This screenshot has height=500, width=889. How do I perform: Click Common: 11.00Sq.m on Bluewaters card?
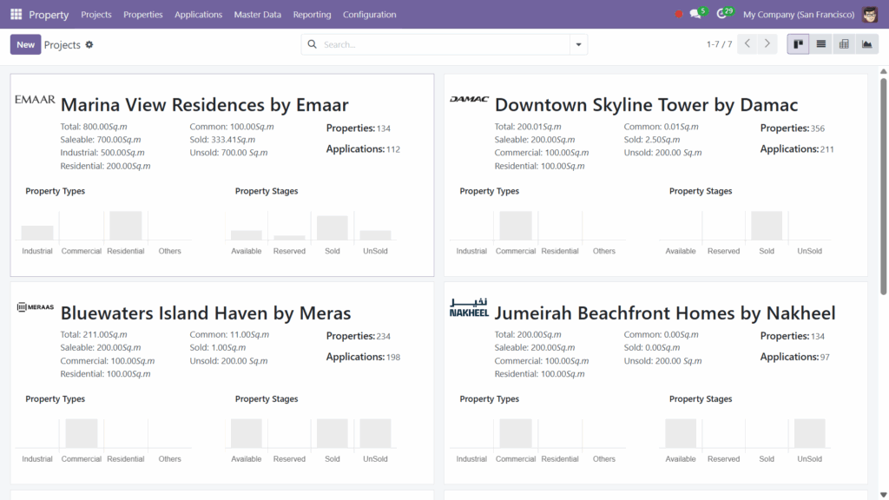click(x=229, y=334)
